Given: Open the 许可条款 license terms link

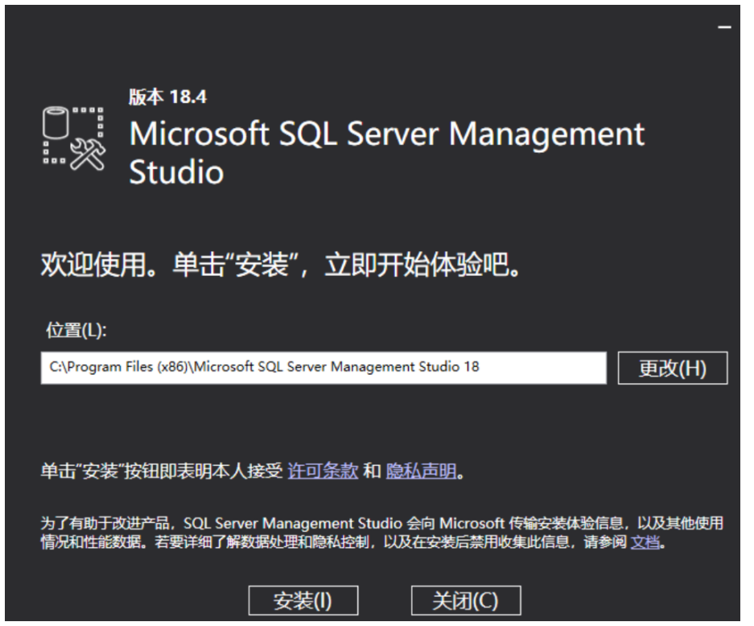Looking at the screenshot, I should pos(323,471).
